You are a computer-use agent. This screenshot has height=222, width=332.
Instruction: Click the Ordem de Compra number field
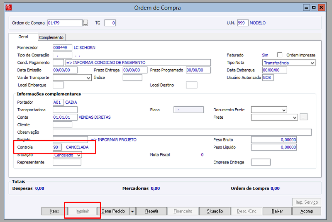65,23
